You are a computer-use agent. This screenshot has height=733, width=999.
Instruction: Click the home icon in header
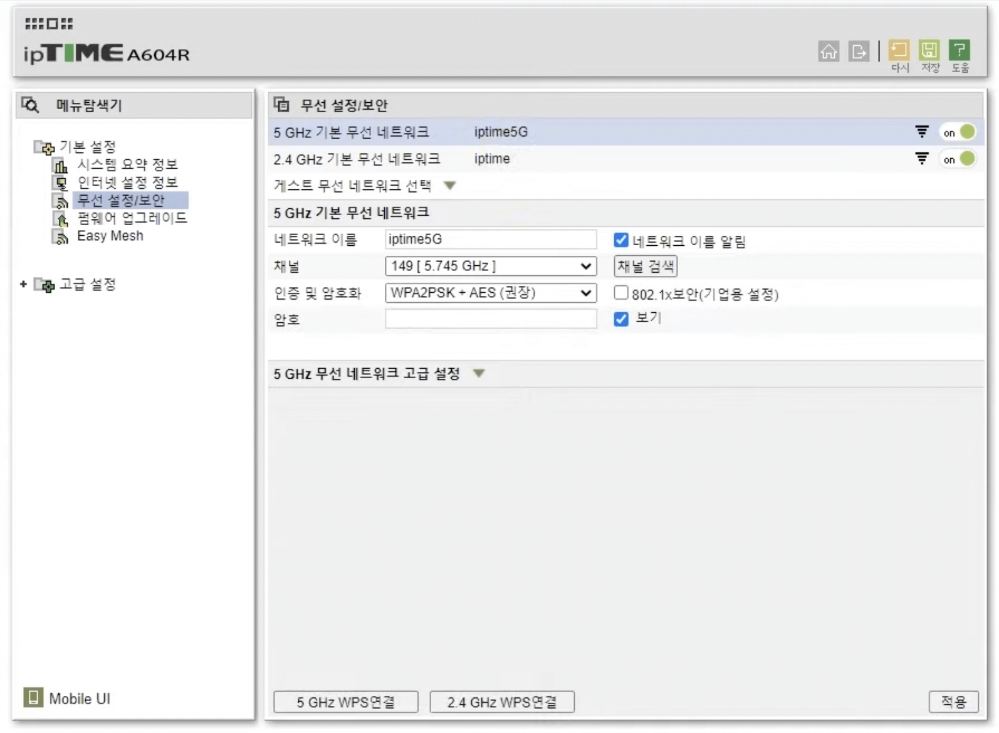click(829, 51)
